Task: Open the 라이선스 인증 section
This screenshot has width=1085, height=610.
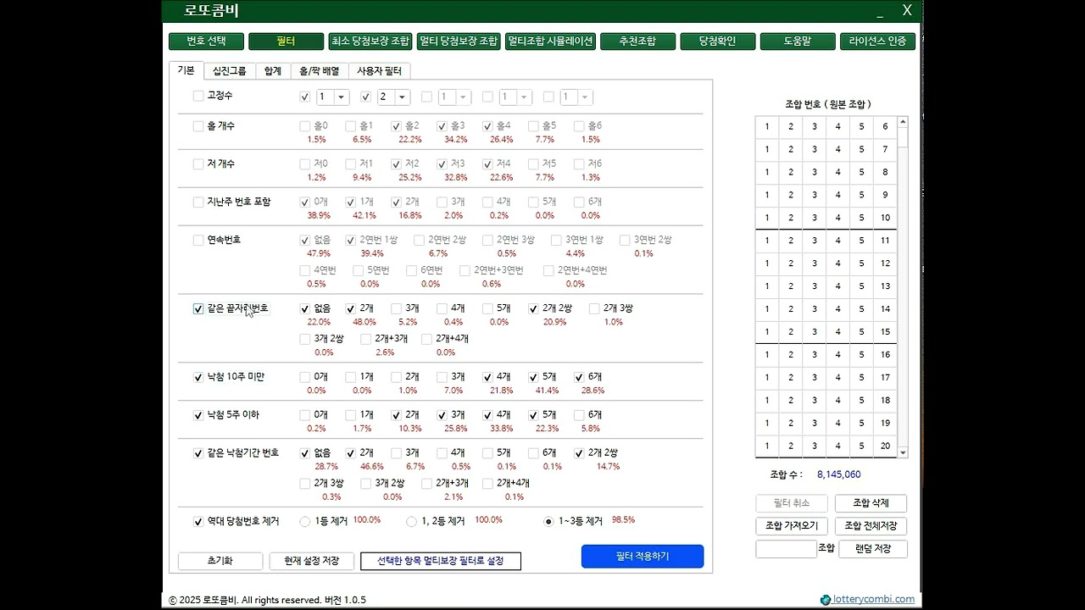Action: coord(877,42)
